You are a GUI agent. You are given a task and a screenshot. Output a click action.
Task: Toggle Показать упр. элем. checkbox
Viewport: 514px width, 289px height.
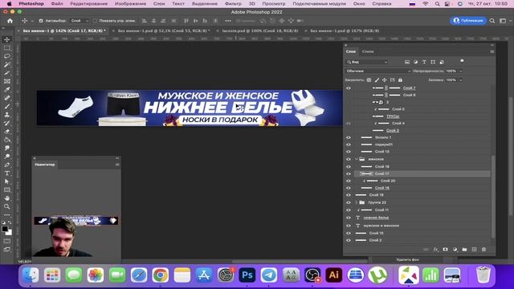[95, 21]
